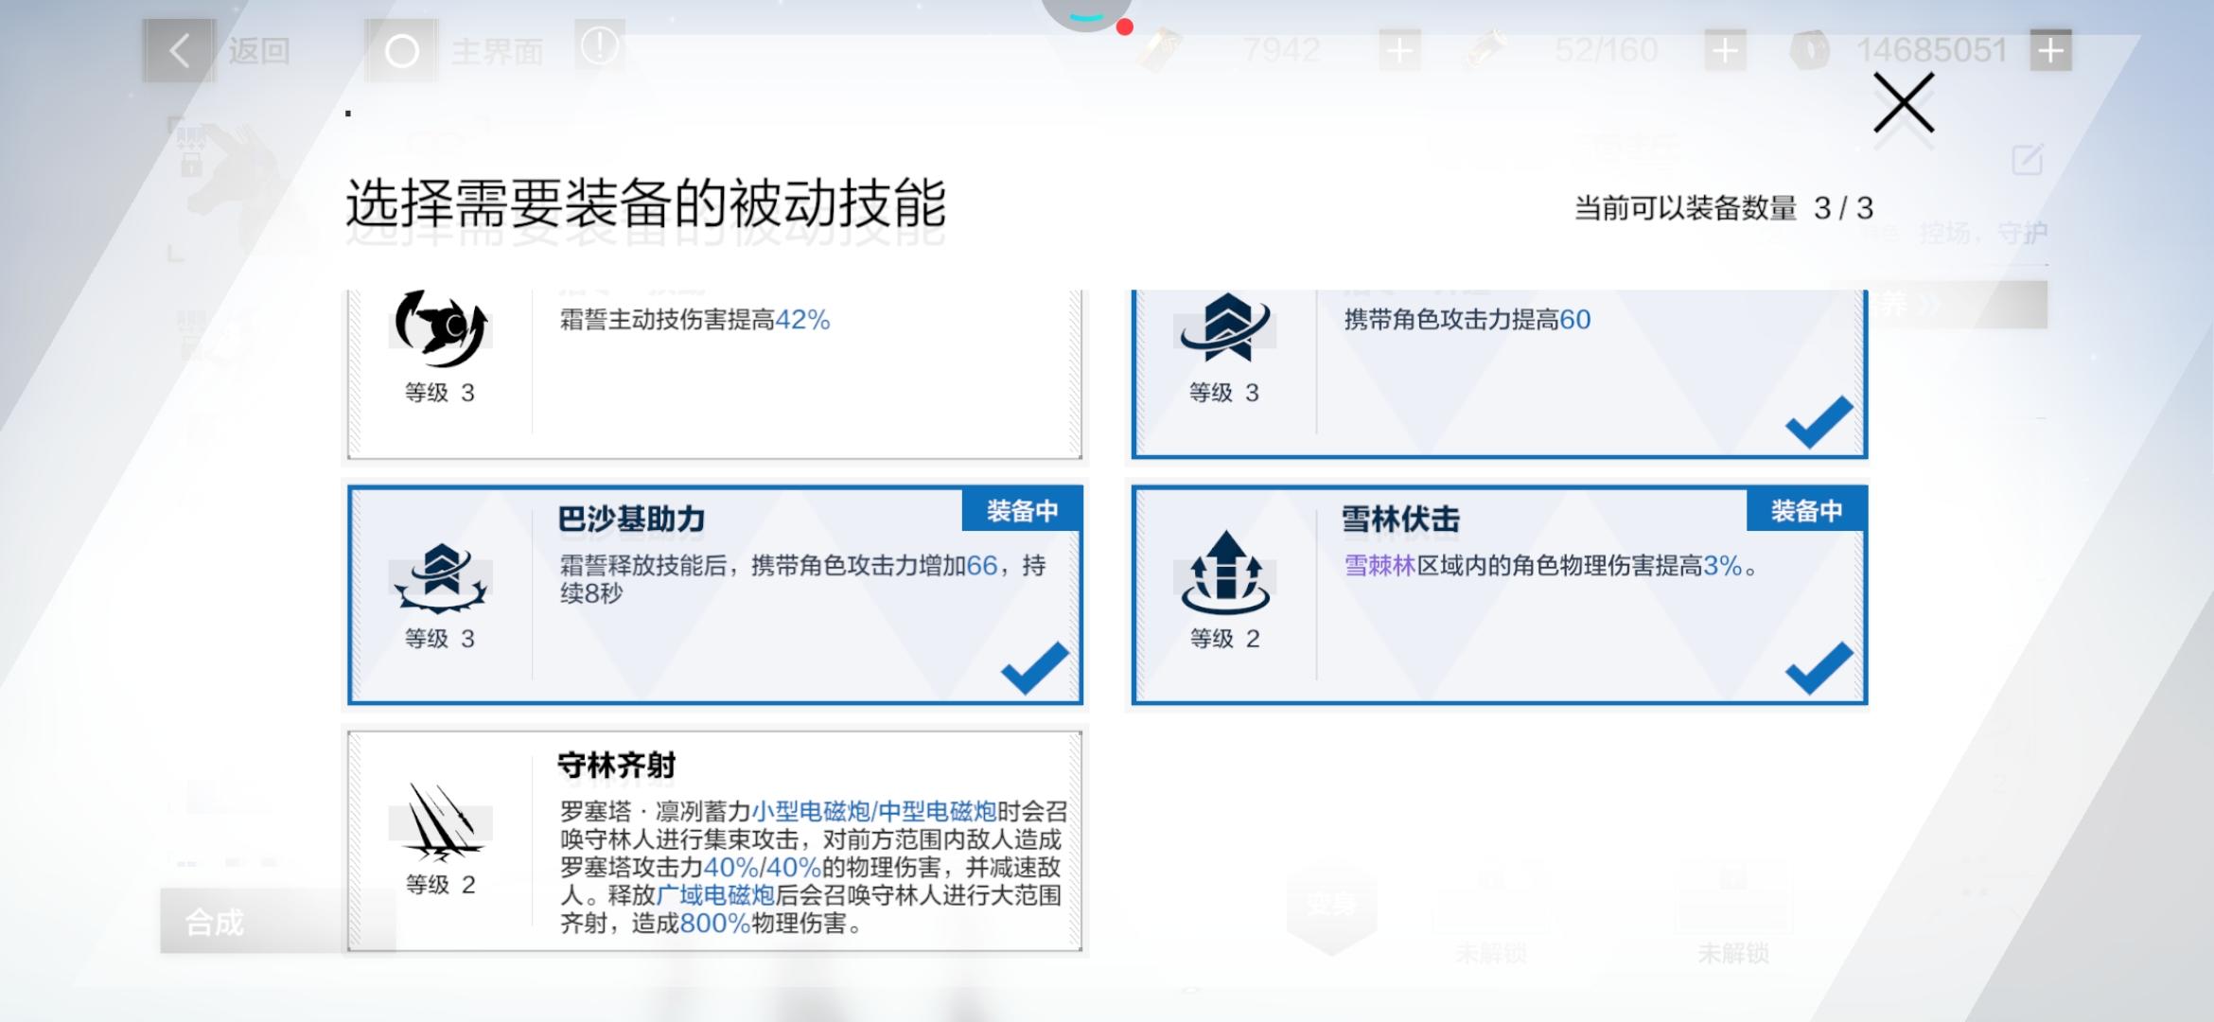The height and width of the screenshot is (1022, 2214).
Task: Select the 霜誓主动技伤害提高42% skill icon
Action: coord(440,328)
